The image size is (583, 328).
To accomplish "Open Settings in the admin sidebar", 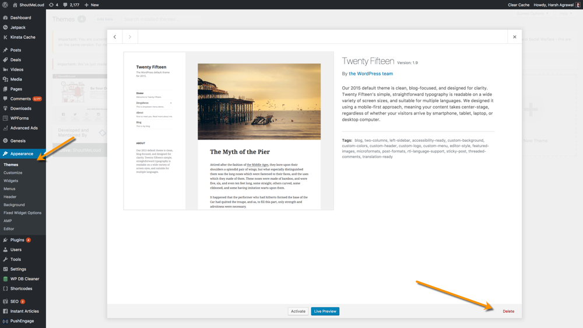I will coord(17,269).
